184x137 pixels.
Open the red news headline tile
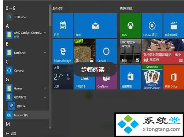(163, 51)
